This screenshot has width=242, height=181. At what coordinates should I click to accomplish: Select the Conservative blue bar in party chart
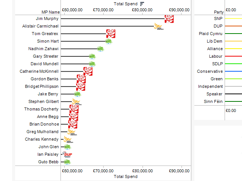pyautogui.click(x=233, y=71)
